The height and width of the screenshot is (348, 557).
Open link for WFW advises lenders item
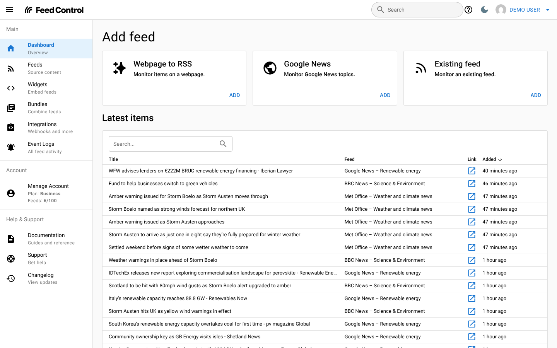point(472,171)
